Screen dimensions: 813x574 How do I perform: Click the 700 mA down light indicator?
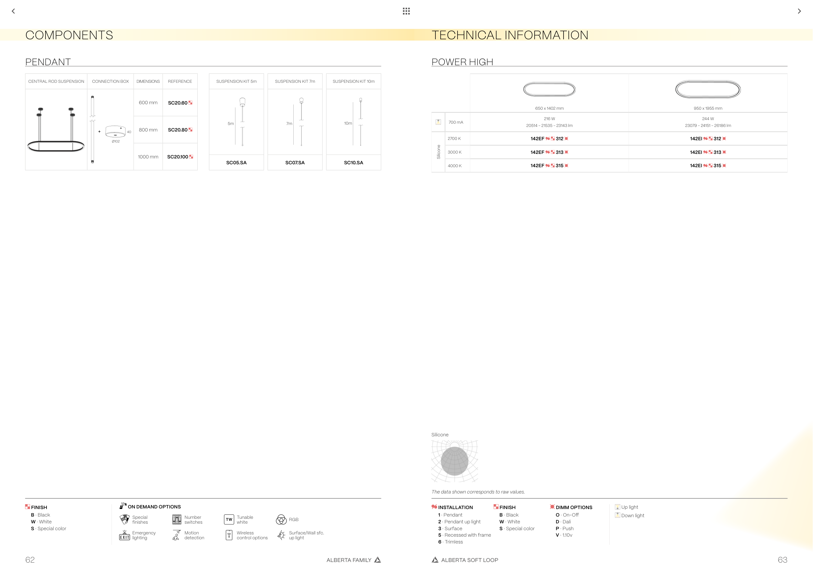click(x=438, y=122)
